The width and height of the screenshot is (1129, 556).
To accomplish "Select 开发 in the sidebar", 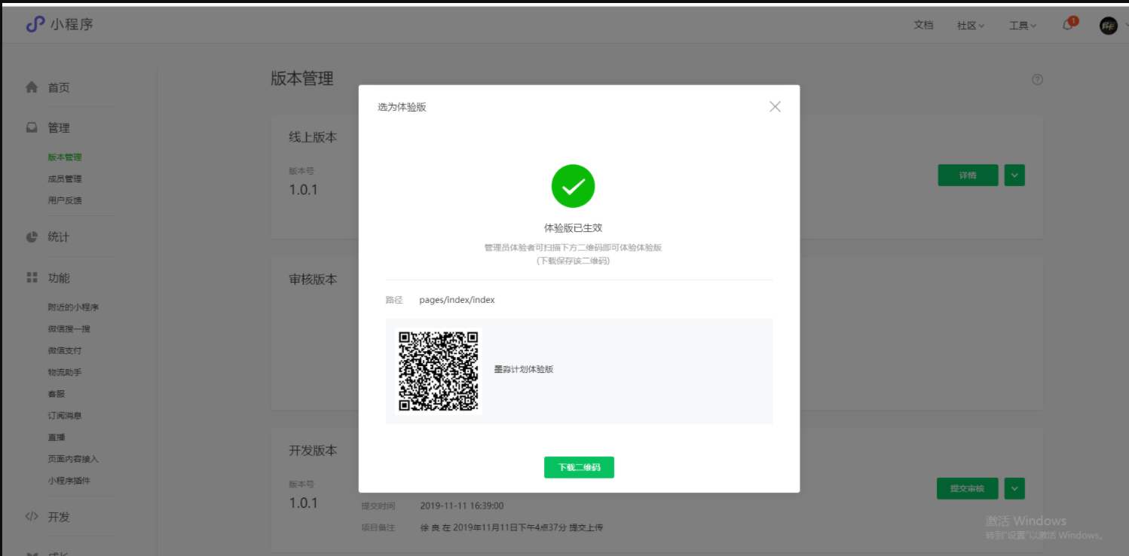I will pos(59,517).
